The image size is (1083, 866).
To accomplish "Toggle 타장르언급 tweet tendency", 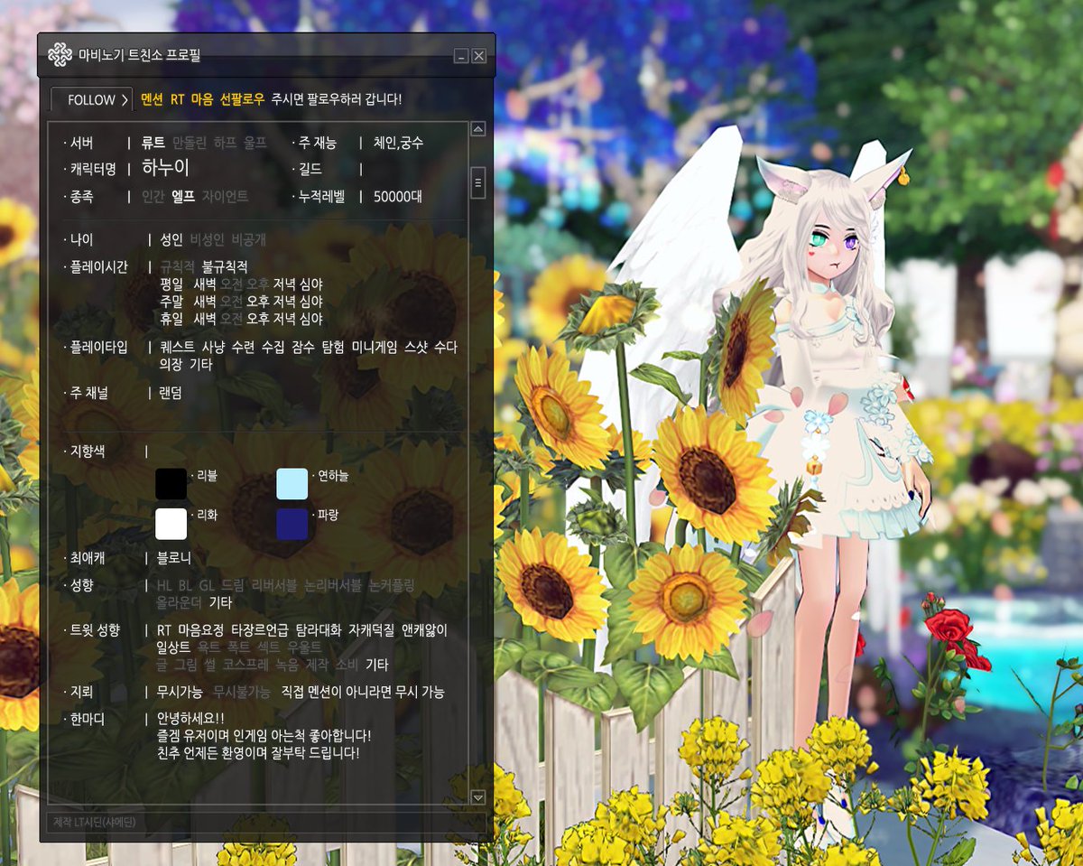I will (x=261, y=630).
